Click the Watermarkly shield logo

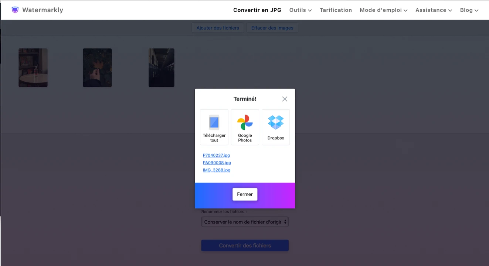(15, 10)
